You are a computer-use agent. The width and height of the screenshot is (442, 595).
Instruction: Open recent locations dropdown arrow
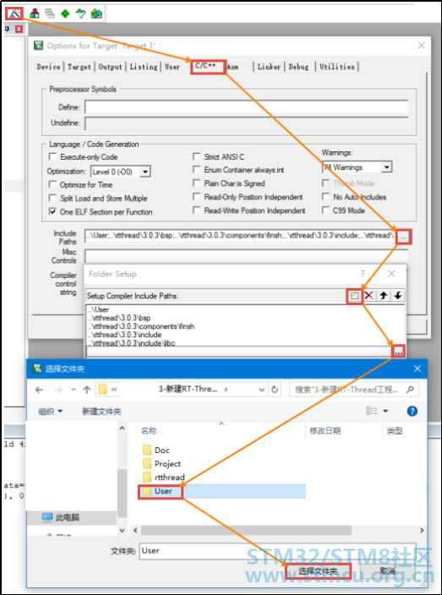click(74, 390)
